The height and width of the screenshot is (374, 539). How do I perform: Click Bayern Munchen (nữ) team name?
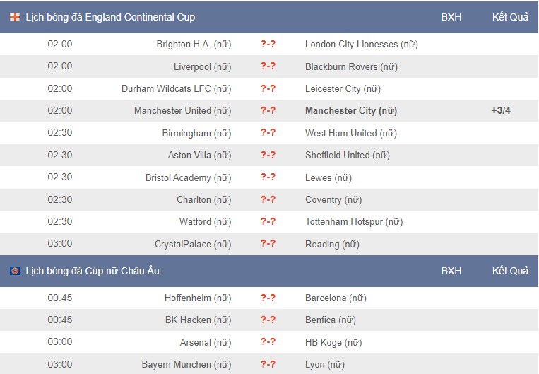(186, 364)
